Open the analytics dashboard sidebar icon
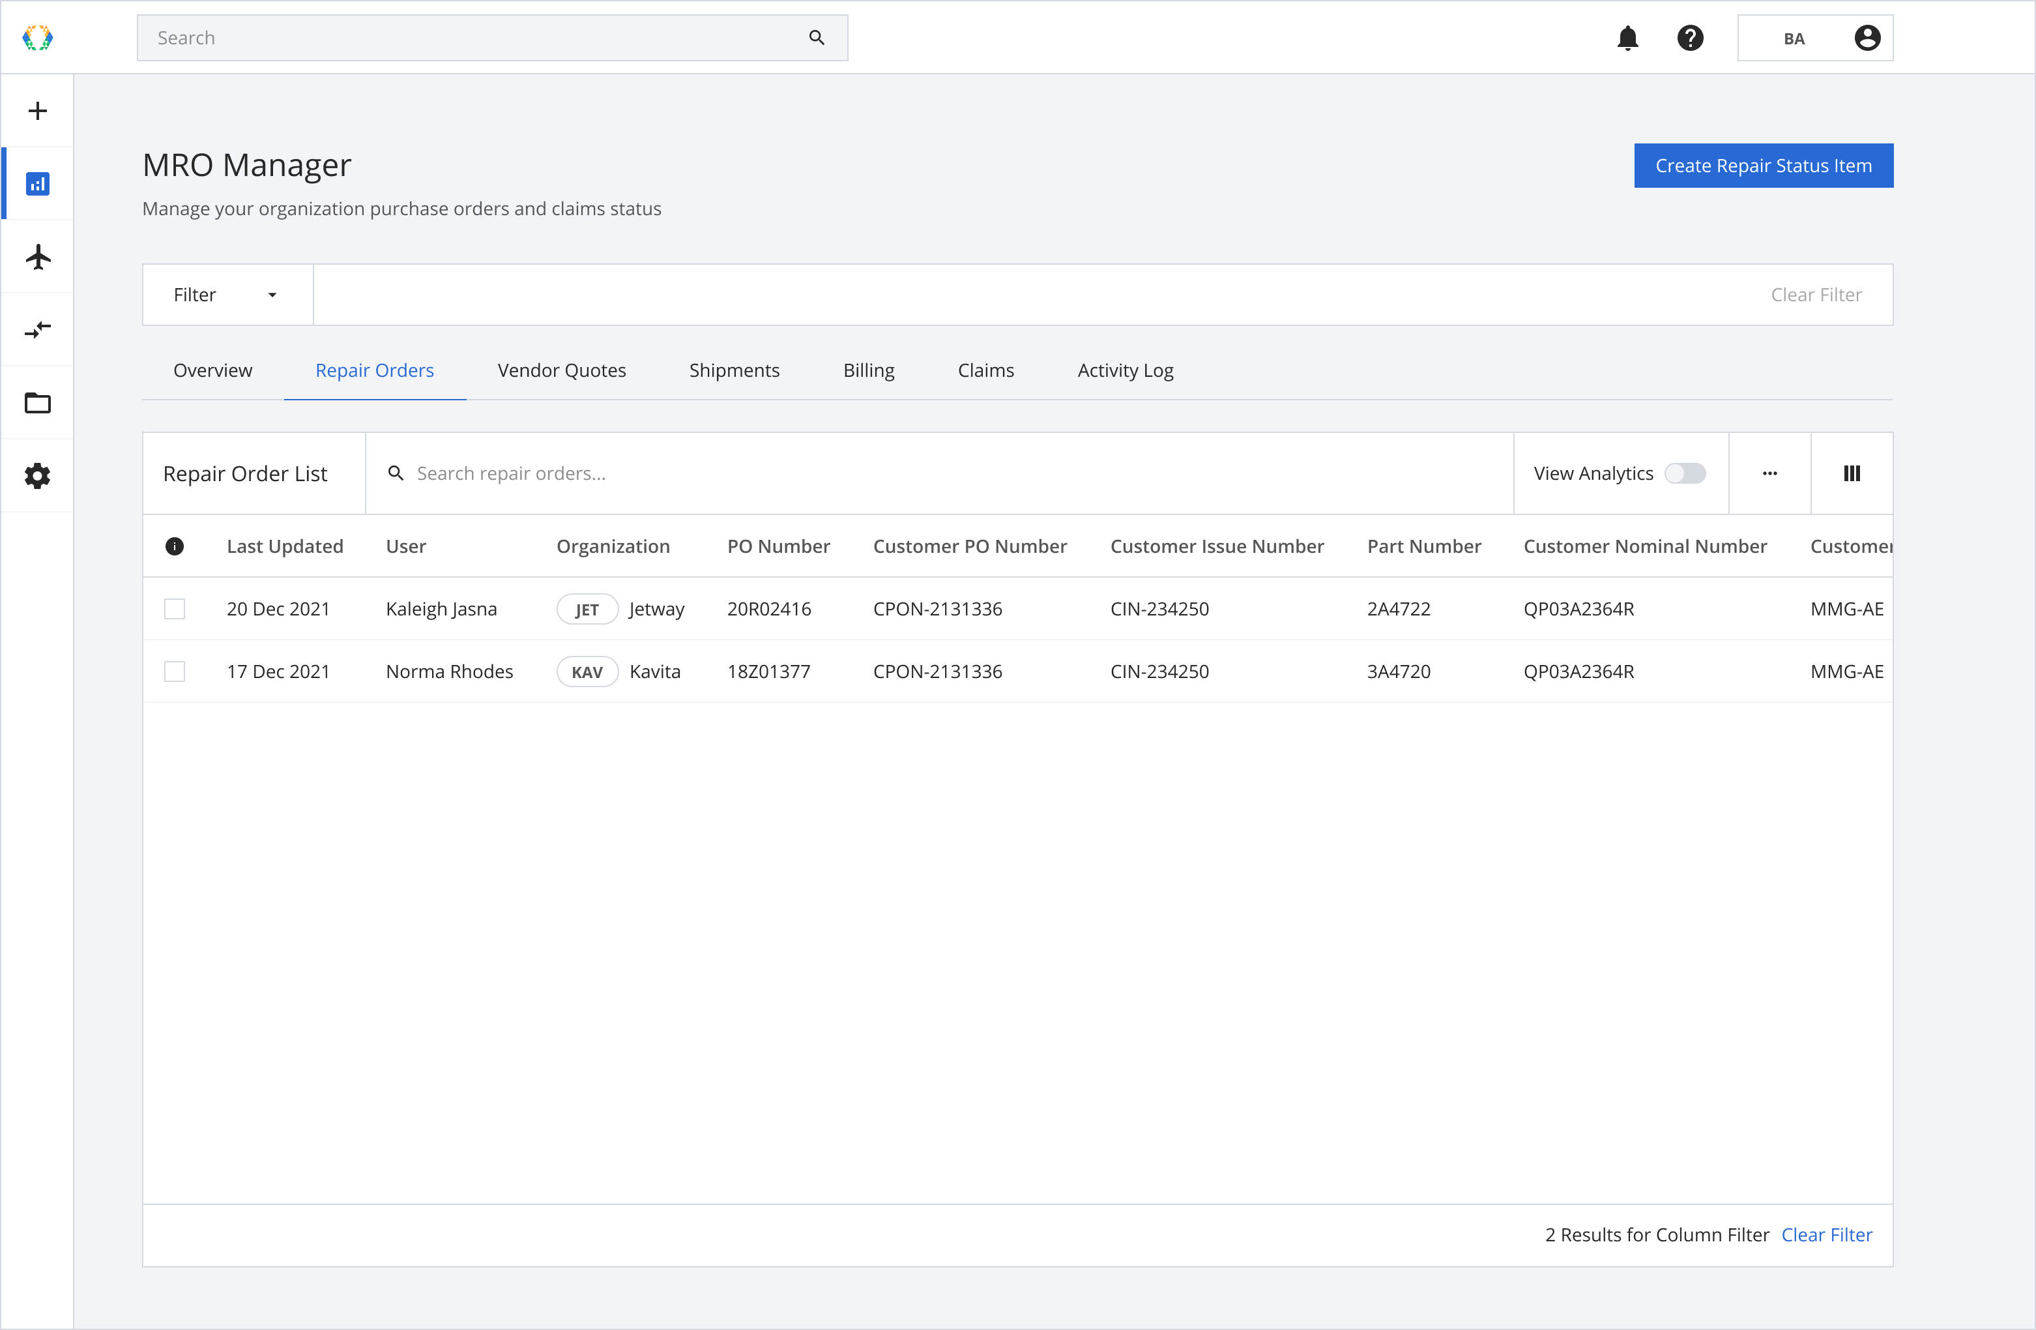This screenshot has height=1330, width=2036. 38,184
